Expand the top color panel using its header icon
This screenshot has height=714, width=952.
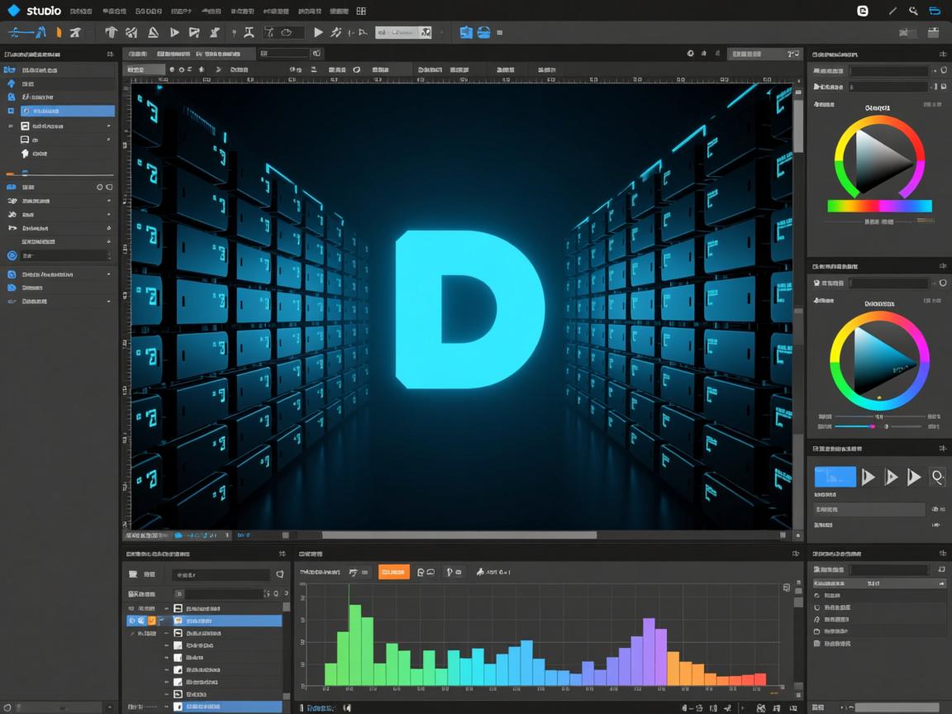point(943,54)
